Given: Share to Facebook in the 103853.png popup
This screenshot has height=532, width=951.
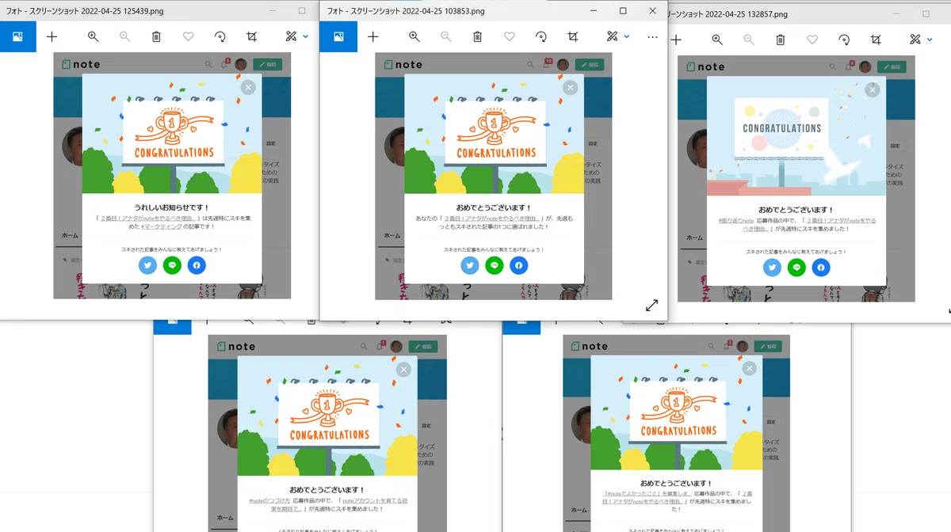Looking at the screenshot, I should pos(518,265).
